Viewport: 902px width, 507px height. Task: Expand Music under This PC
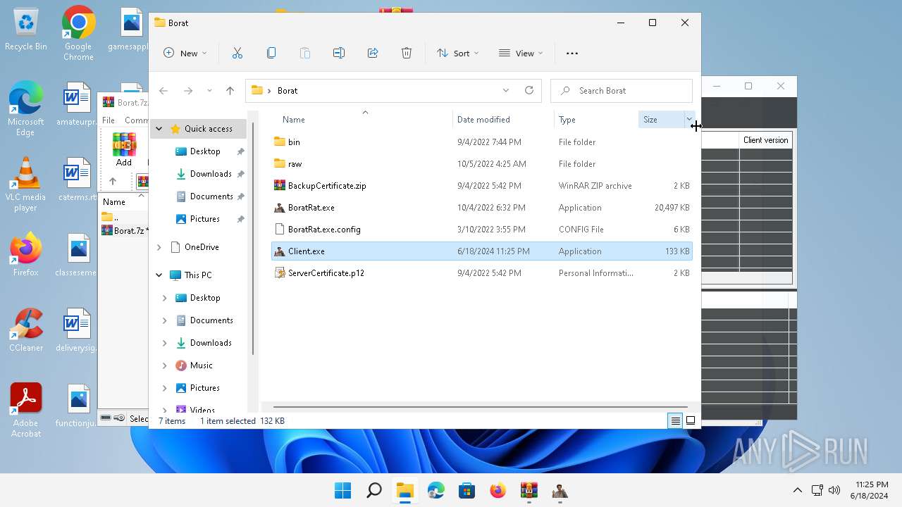tap(165, 365)
